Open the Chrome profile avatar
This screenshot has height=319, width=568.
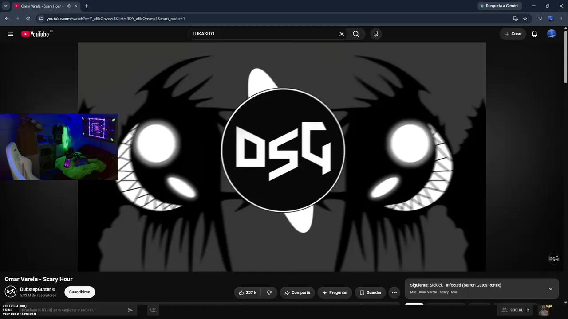tap(551, 19)
